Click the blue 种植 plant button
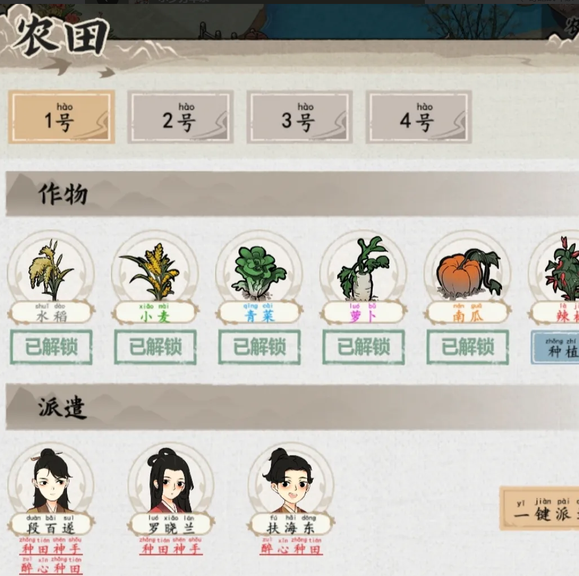 pos(555,347)
